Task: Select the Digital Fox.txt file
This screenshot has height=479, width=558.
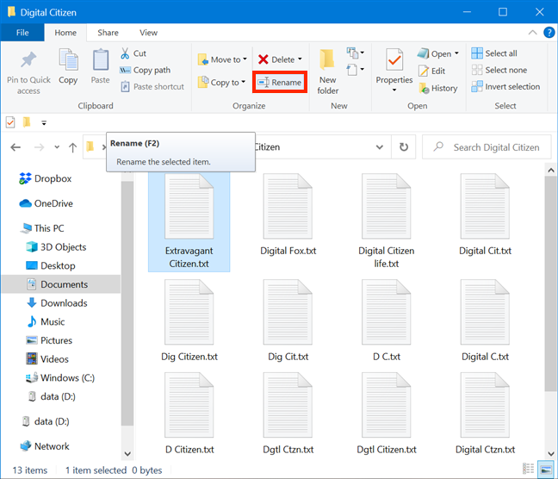Action: pos(288,215)
